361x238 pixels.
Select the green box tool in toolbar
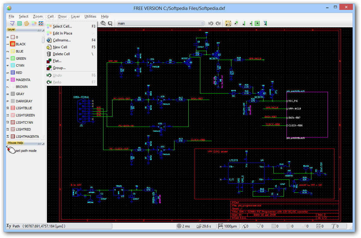click(20, 23)
